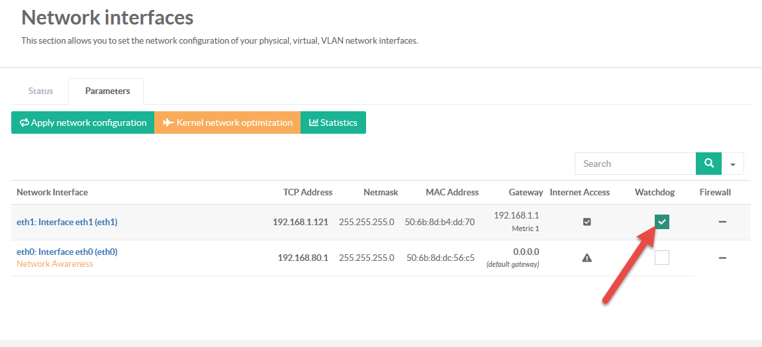The width and height of the screenshot is (762, 347).
Task: Click the Watchdog column header
Action: [x=654, y=192]
